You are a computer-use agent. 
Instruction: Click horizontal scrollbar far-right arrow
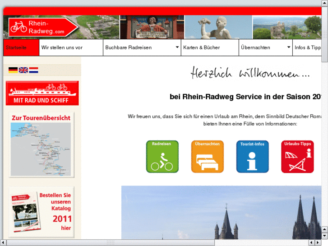click(x=318, y=243)
